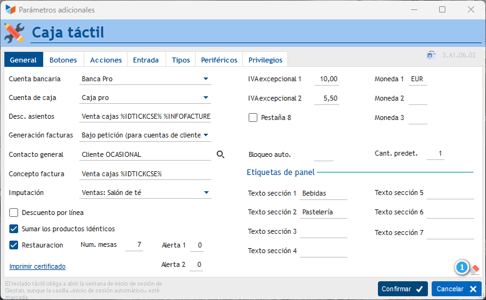Click the Num. mesas input field

pos(134,245)
